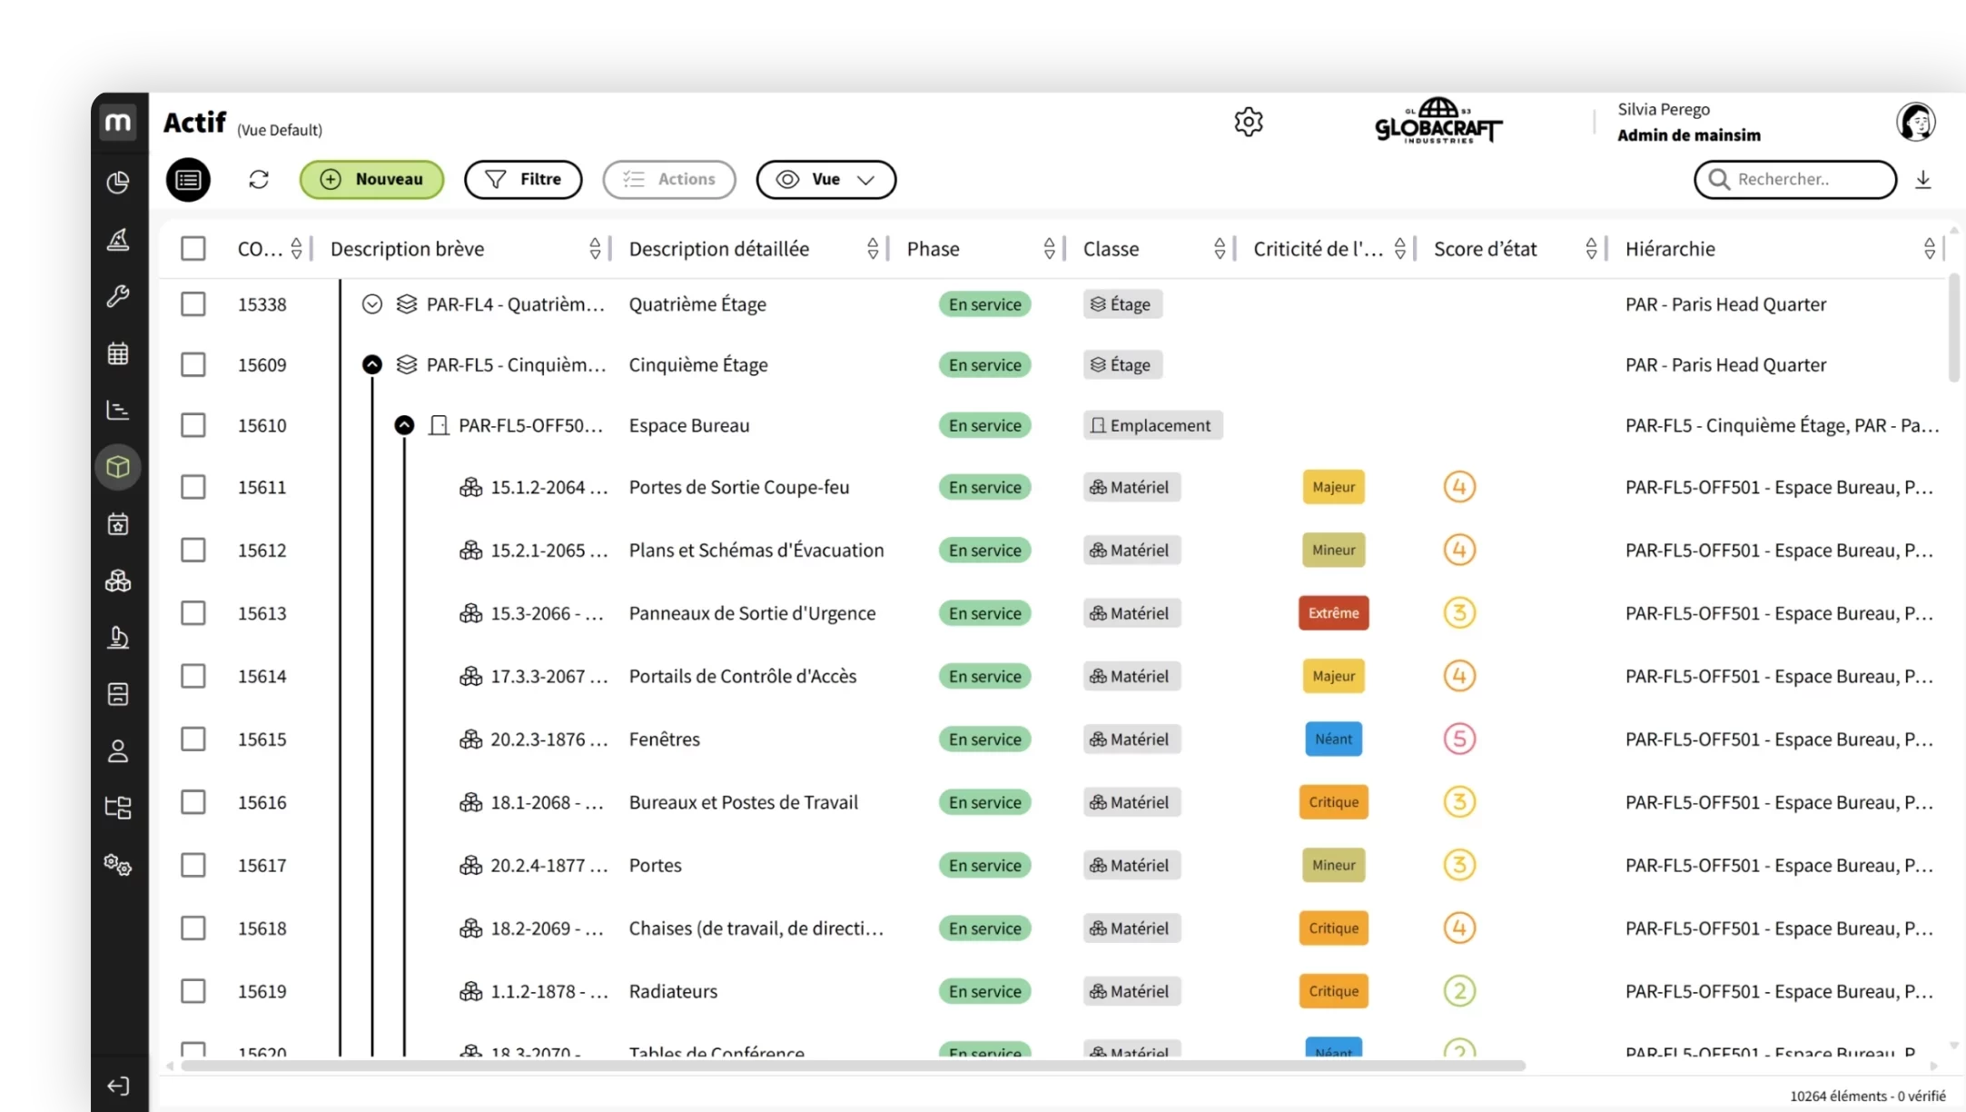Toggle the black list view button
Viewport: 1966px width, 1112px height.
(188, 179)
